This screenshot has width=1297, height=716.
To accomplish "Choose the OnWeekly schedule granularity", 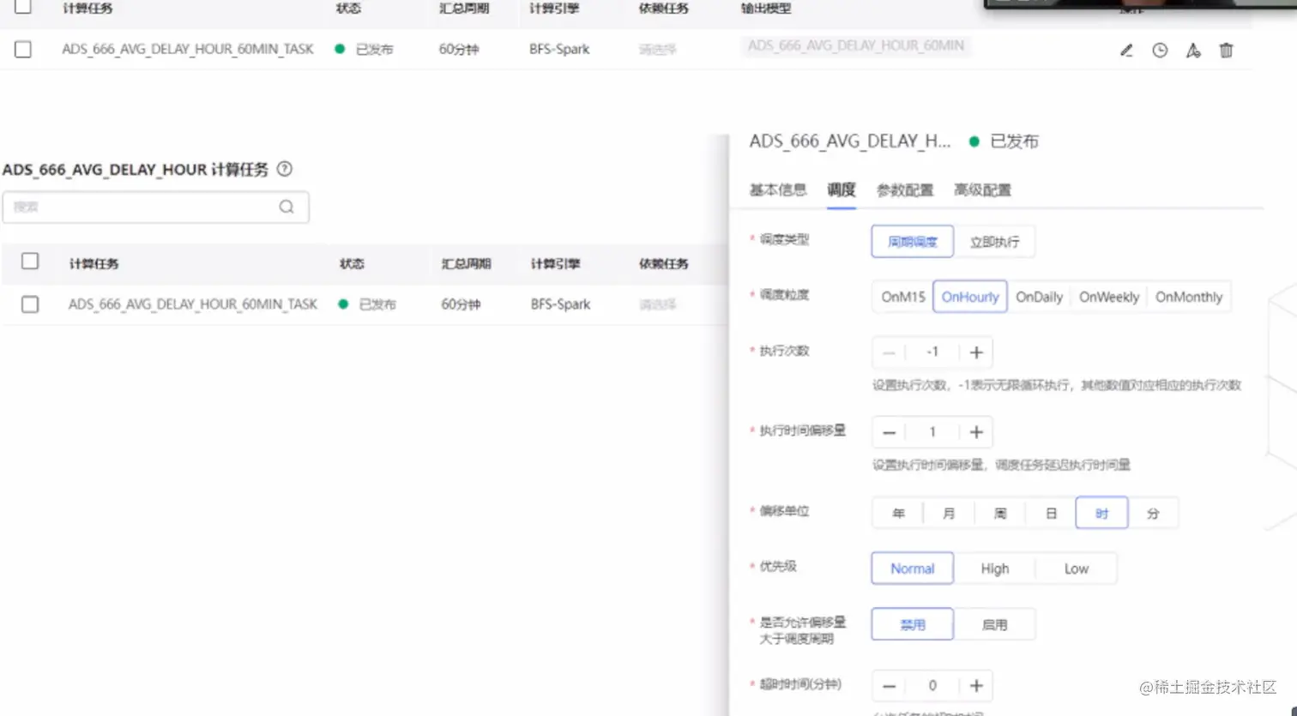I will pyautogui.click(x=1109, y=297).
